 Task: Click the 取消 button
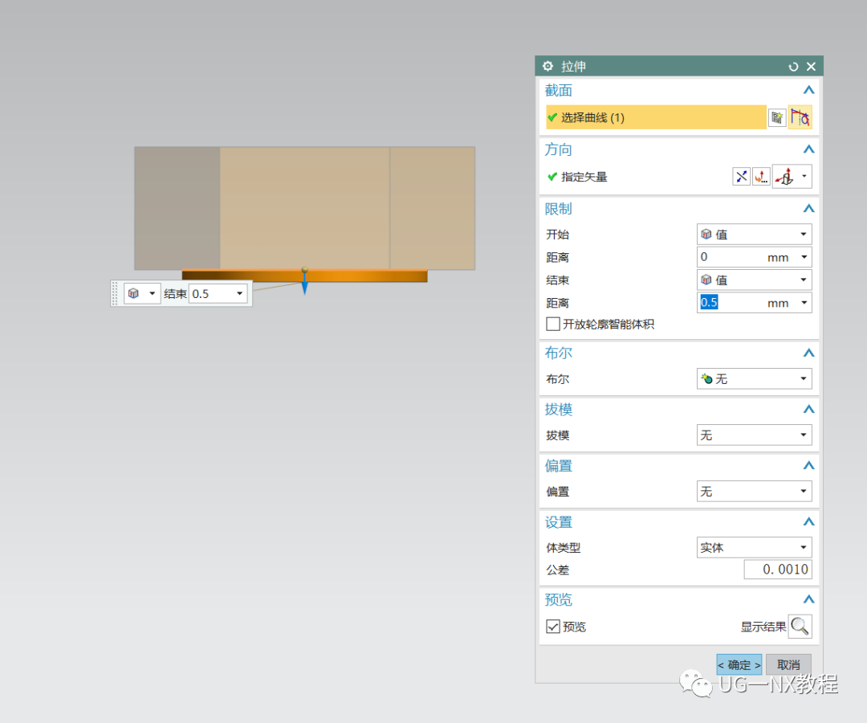coord(788,664)
